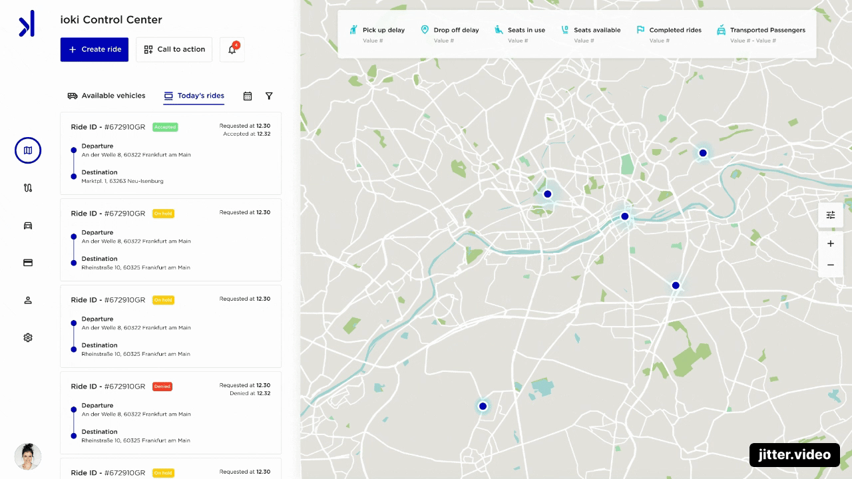Viewport: 852px width, 479px height.
Task: Zoom out the map with minus button
Action: point(831,265)
